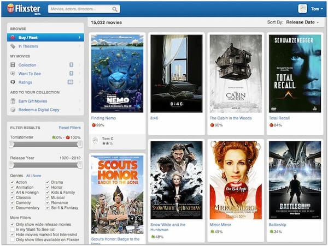Click the Ratings speech bubble icon

coord(13,82)
